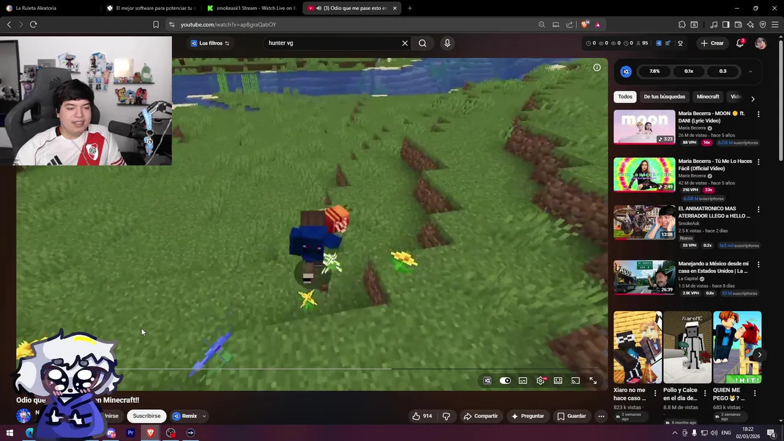Toggle theater mode on the player

click(x=558, y=380)
